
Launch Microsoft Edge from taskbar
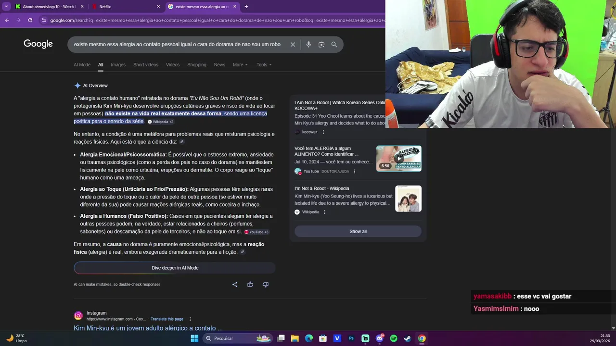tap(309, 338)
